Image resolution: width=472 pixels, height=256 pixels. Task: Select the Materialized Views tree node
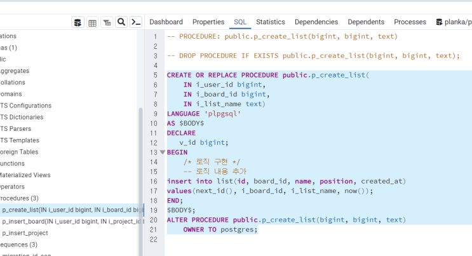25,175
